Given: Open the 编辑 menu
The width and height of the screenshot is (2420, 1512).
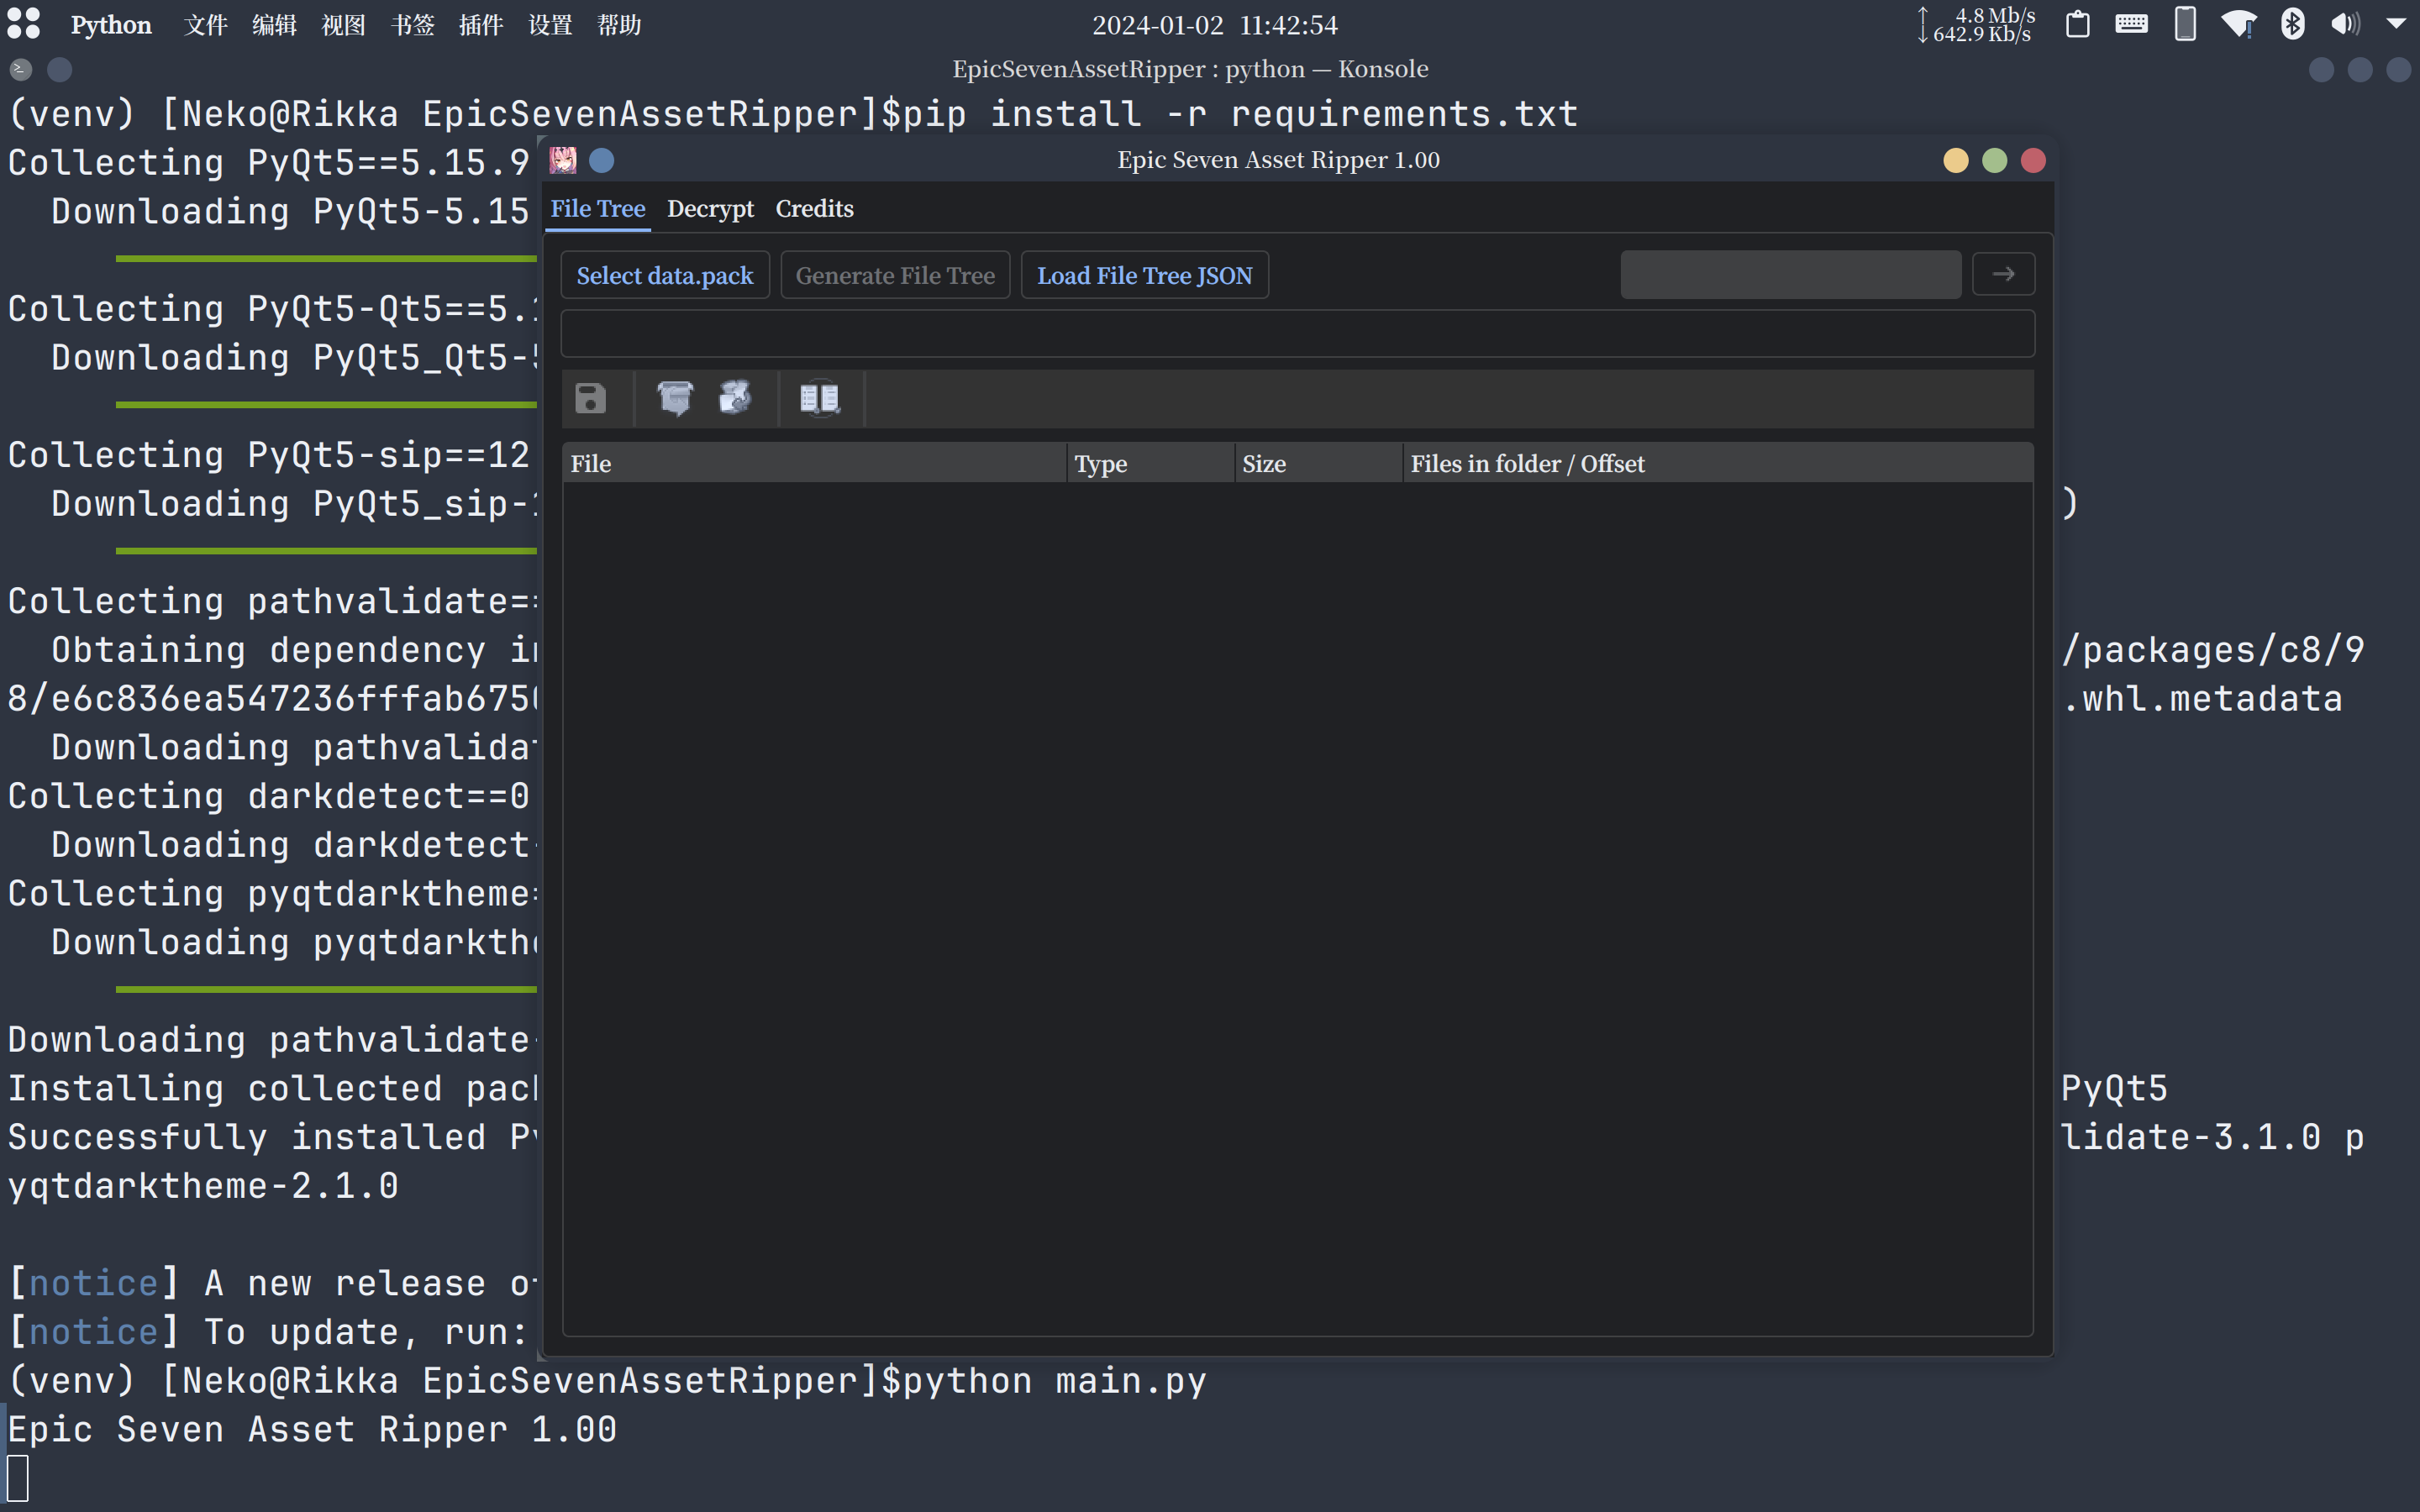Looking at the screenshot, I should point(274,24).
